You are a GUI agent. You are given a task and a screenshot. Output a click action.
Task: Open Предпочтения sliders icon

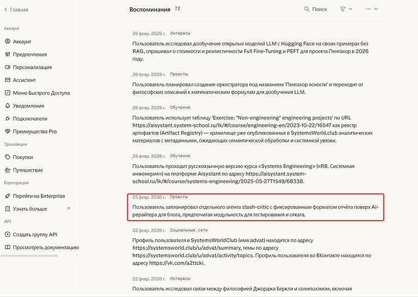[7, 55]
